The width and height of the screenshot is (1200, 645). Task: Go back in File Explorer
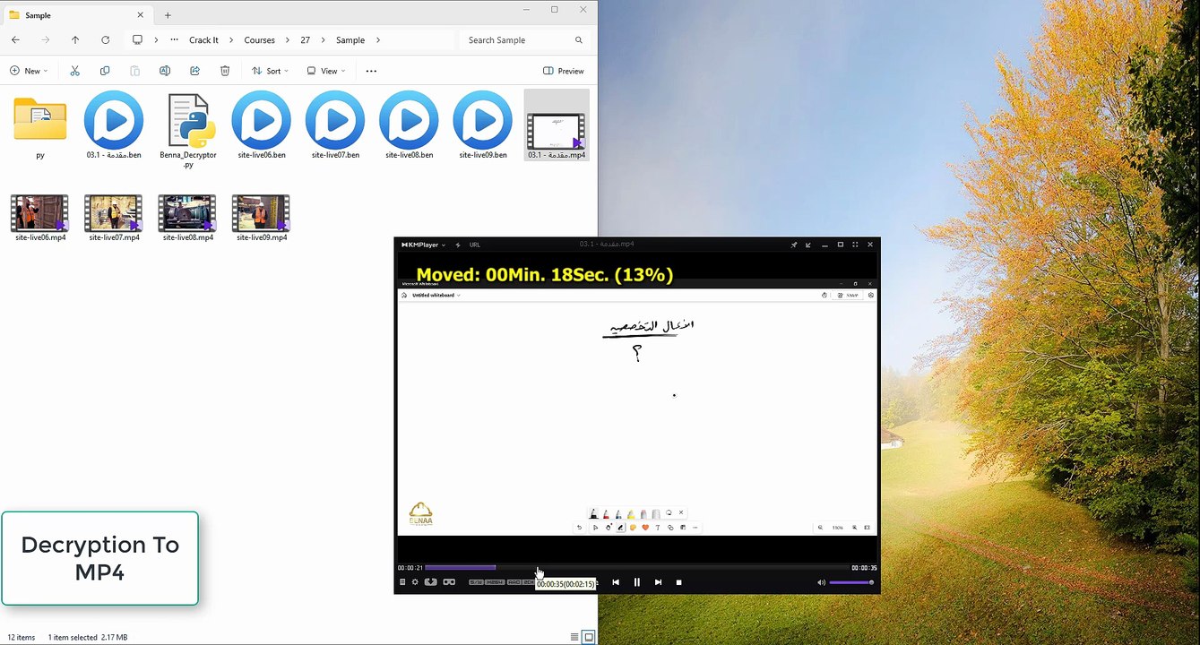click(15, 40)
